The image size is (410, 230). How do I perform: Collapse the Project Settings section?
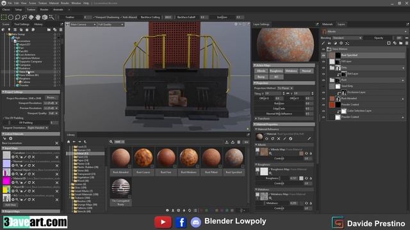[x=3, y=92]
